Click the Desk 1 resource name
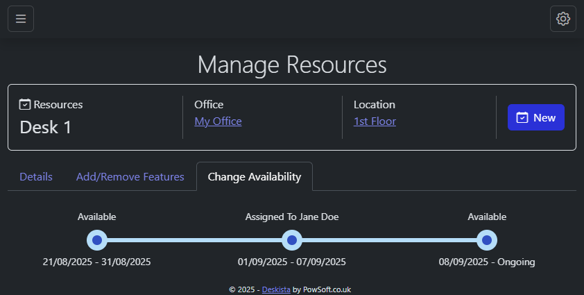The width and height of the screenshot is (584, 295). [x=46, y=128]
